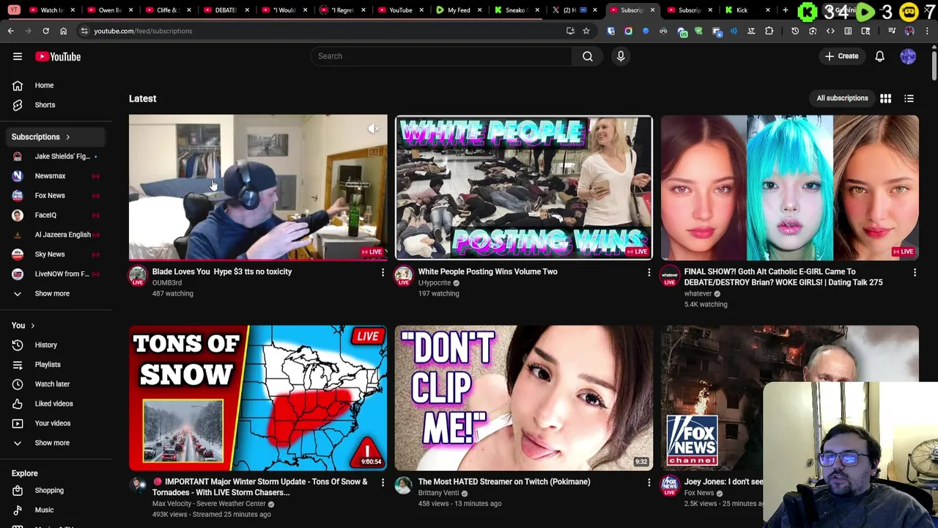Open Al Jazeera English subscription
The height and width of the screenshot is (528, 938).
tap(56, 235)
